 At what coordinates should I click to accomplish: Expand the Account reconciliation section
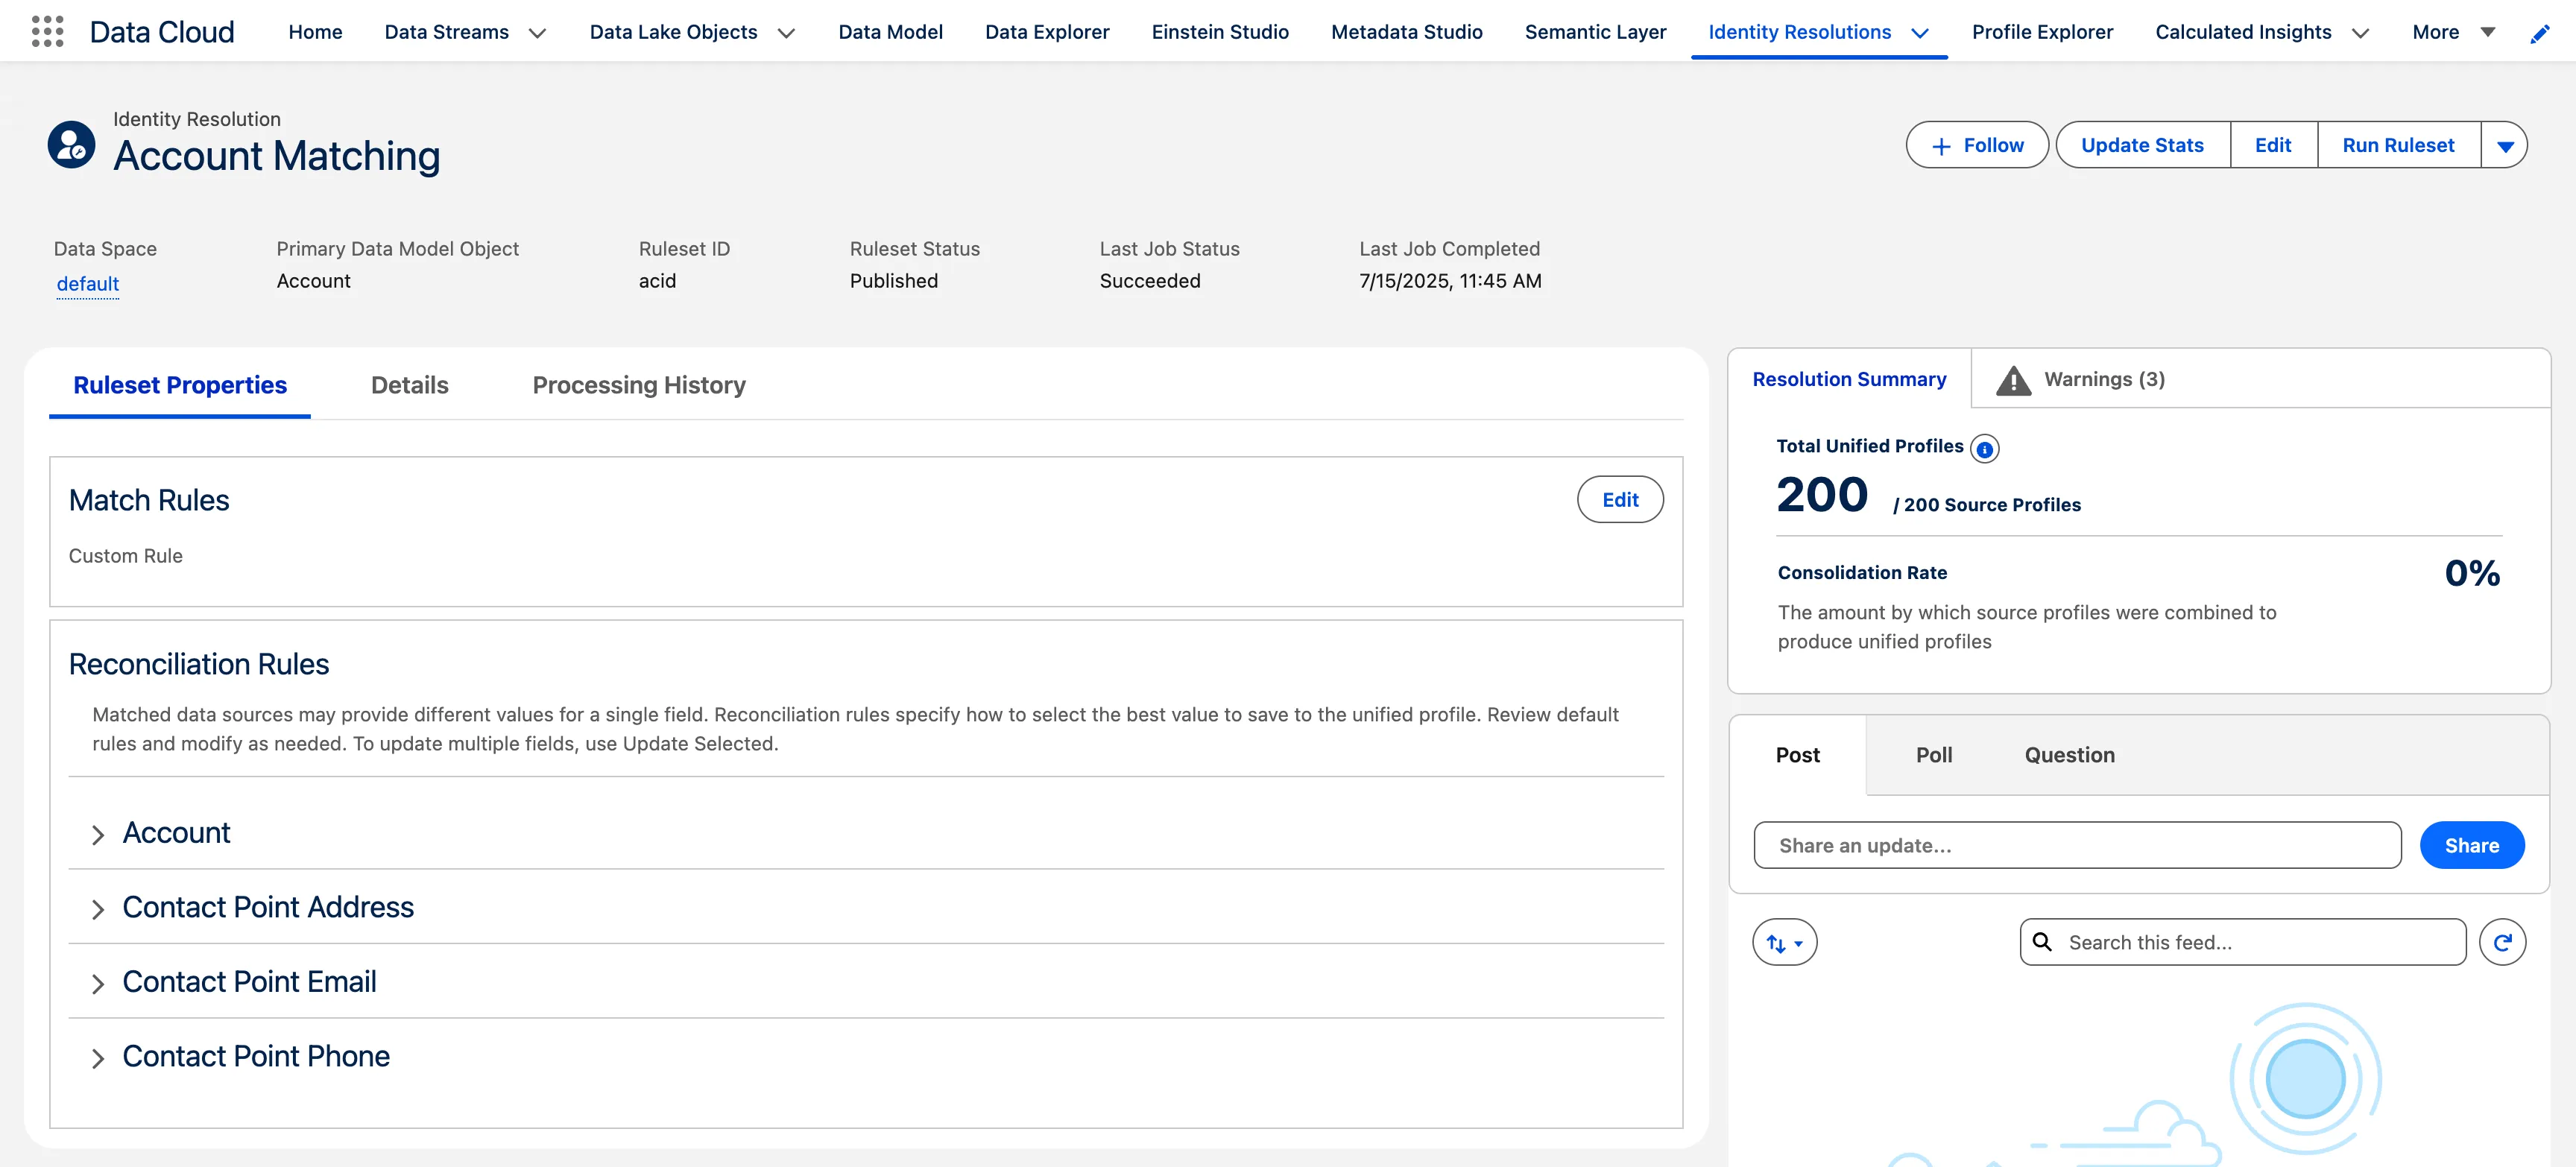[98, 835]
